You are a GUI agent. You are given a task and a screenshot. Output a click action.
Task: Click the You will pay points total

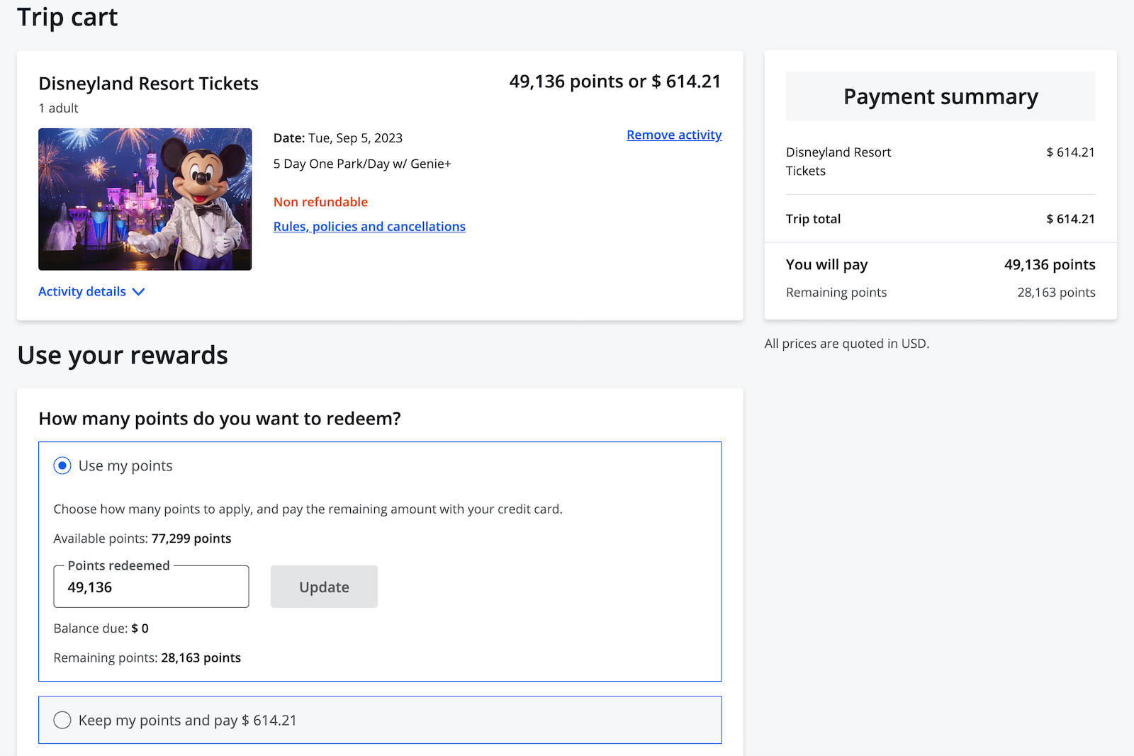pos(1050,264)
